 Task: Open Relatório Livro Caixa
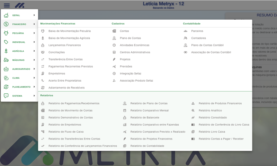click(212, 132)
